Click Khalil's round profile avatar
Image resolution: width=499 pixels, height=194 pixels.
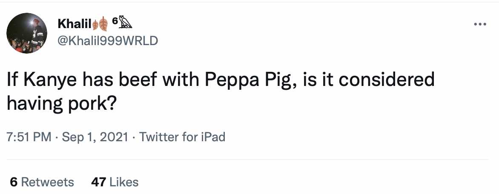27,33
